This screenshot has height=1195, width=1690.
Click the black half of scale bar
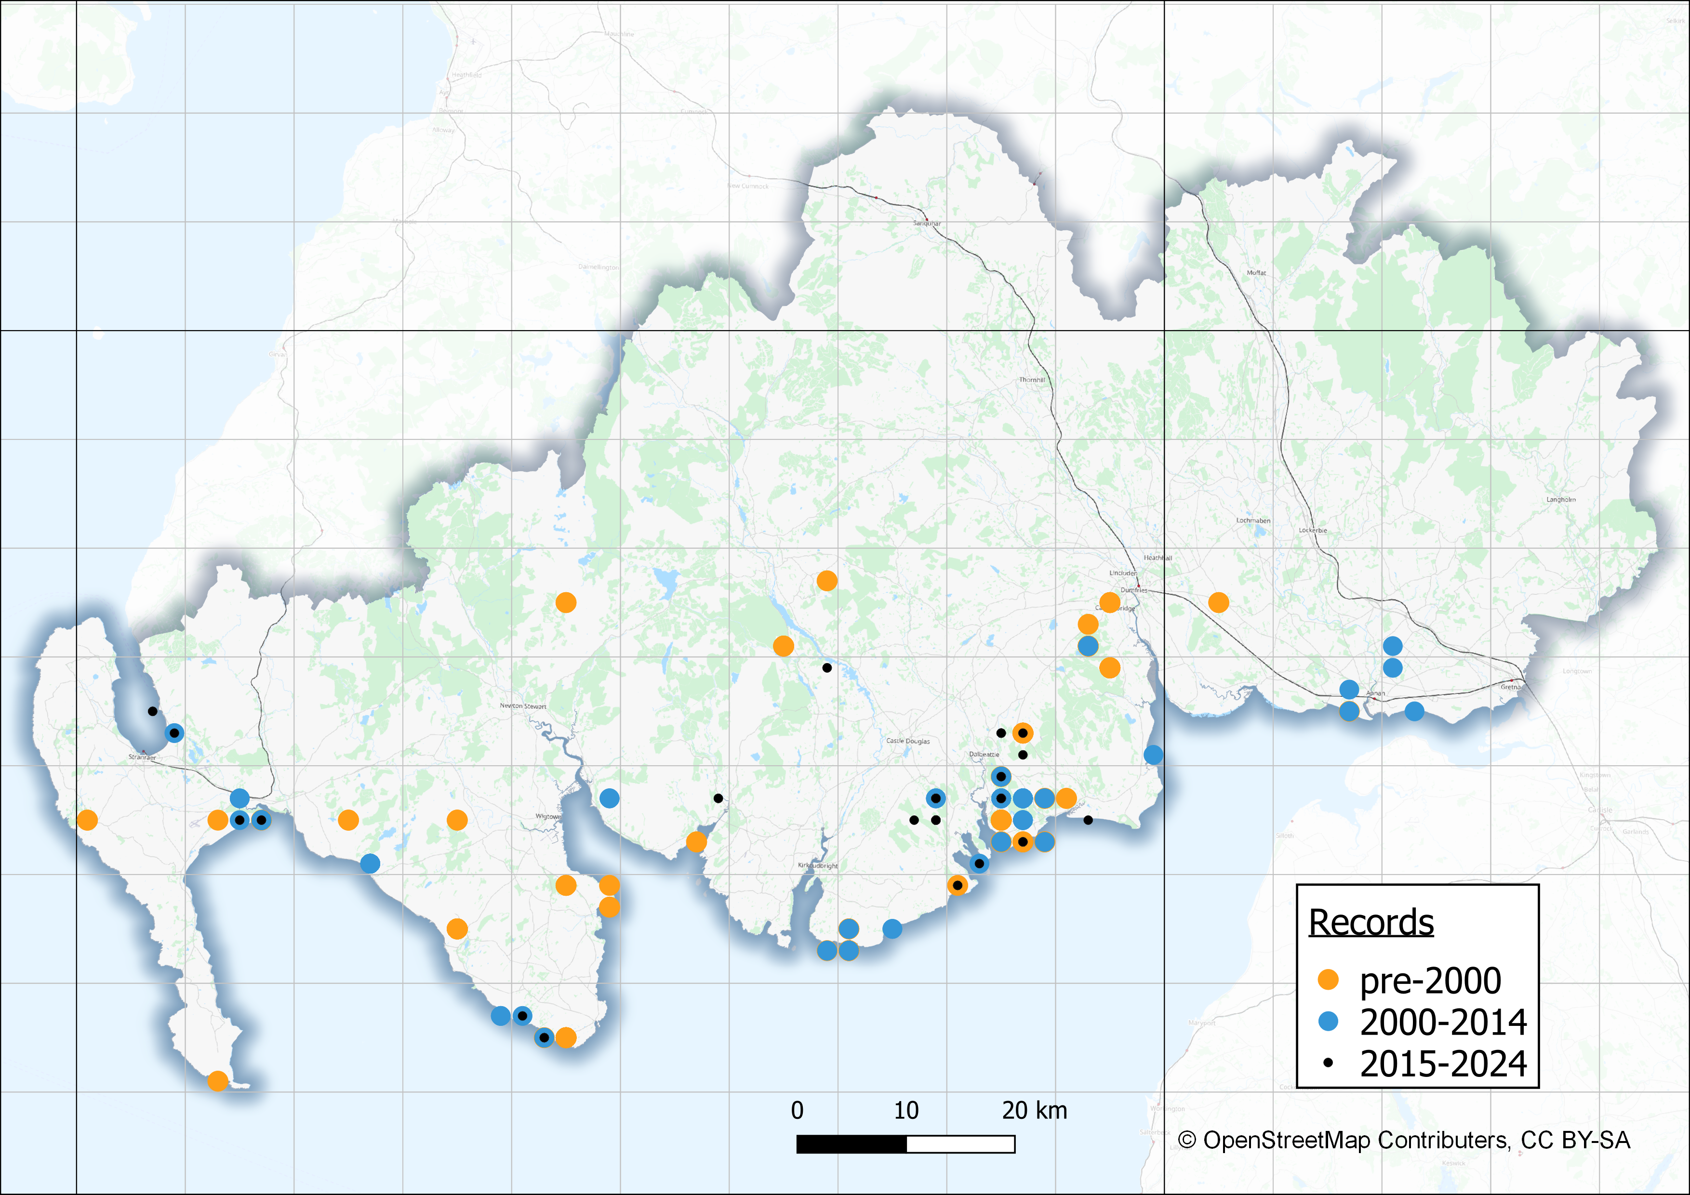pos(851,1144)
